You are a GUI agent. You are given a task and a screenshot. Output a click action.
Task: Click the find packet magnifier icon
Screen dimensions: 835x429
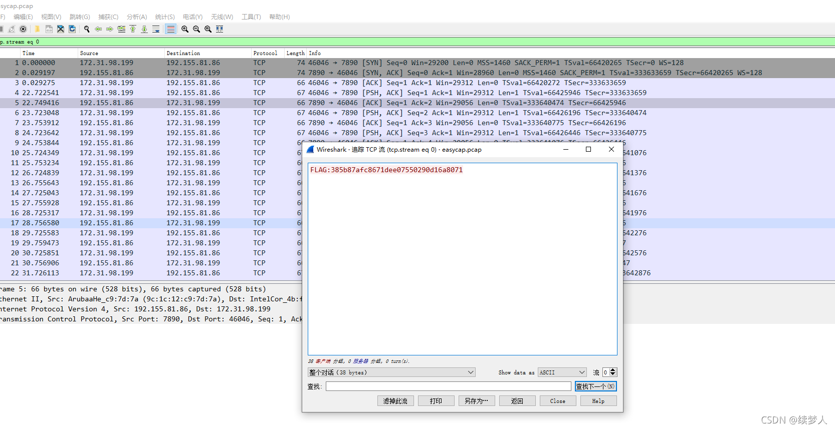87,29
